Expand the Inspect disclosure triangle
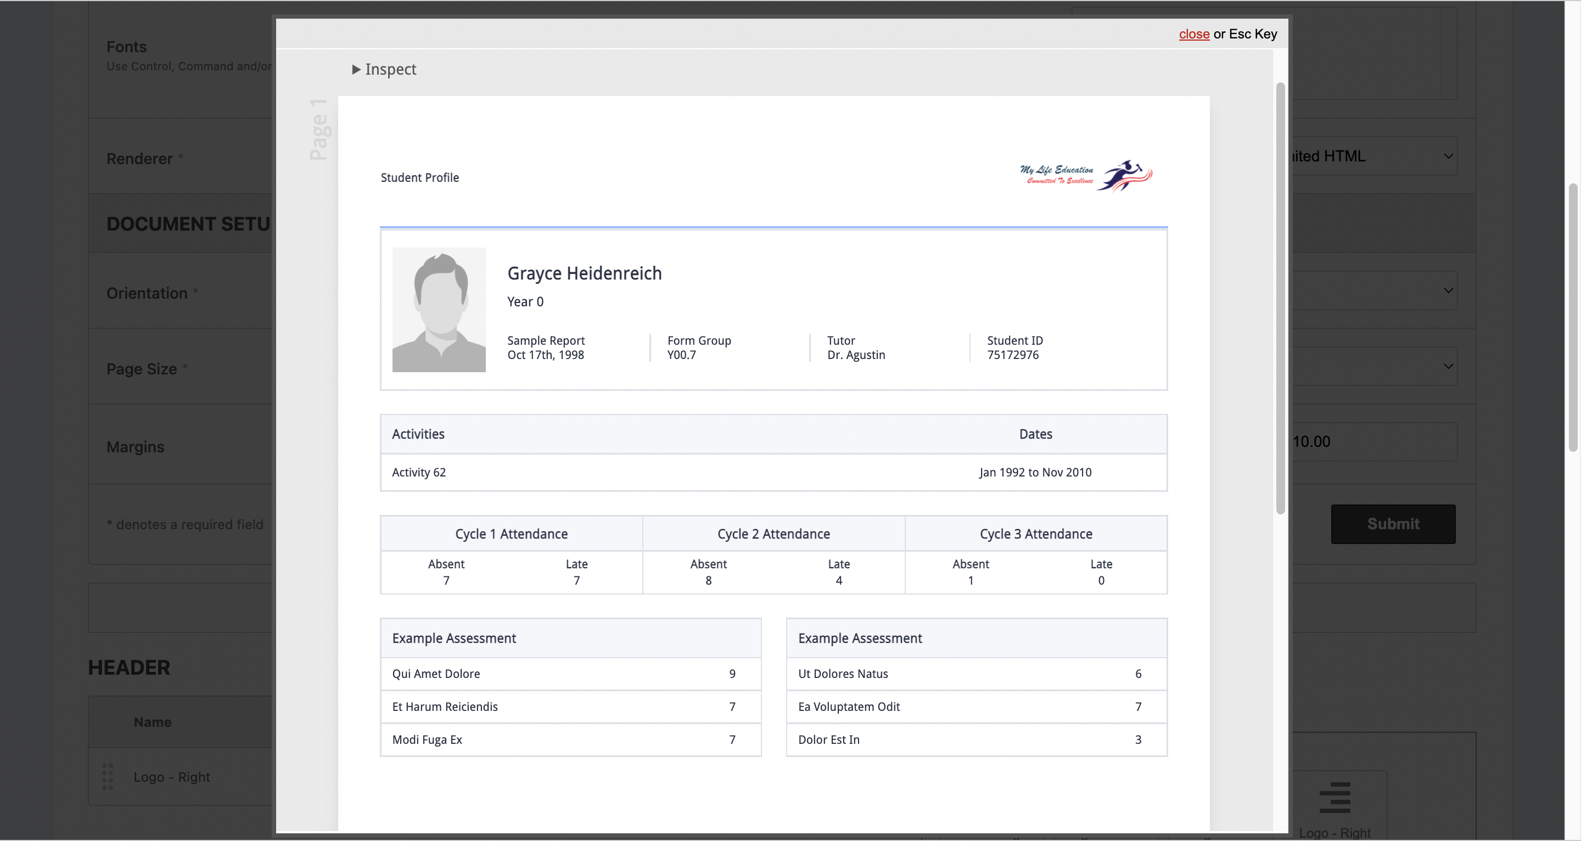The width and height of the screenshot is (1581, 841). coord(356,69)
